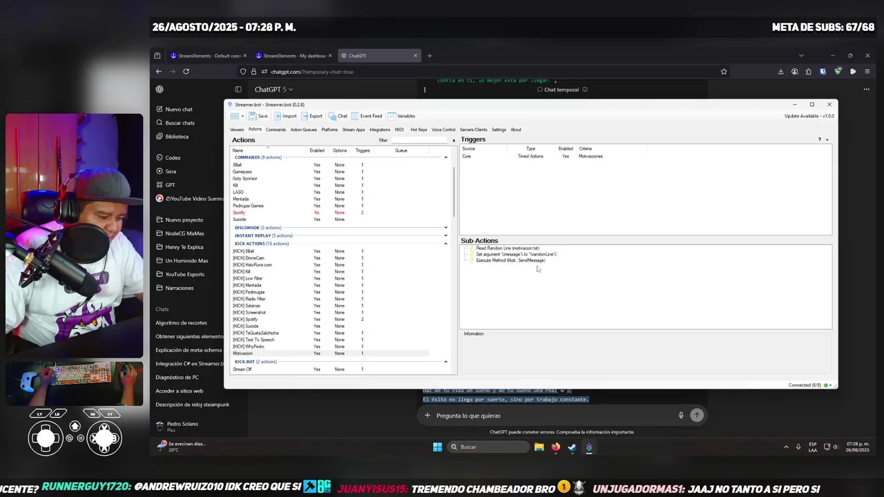Screen dimensions: 884x497
Task: Click the Save icon in Streamer.bot toolbar
Action: click(x=258, y=116)
